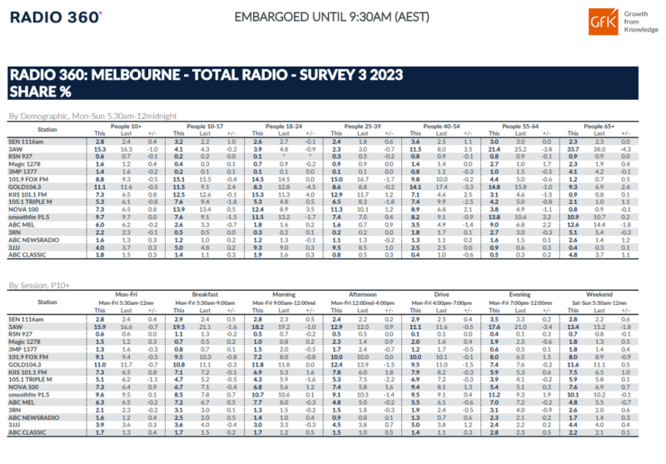Image resolution: width=666 pixels, height=464 pixels.
Task: Click the 'Breakfast' session header
Action: (x=205, y=294)
